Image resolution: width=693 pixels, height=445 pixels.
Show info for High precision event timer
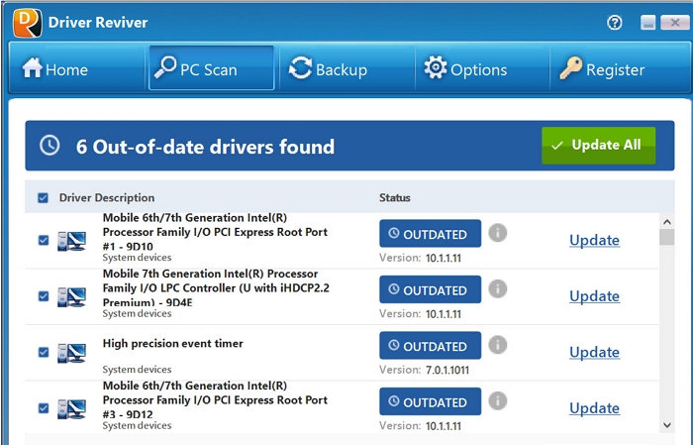click(x=498, y=345)
